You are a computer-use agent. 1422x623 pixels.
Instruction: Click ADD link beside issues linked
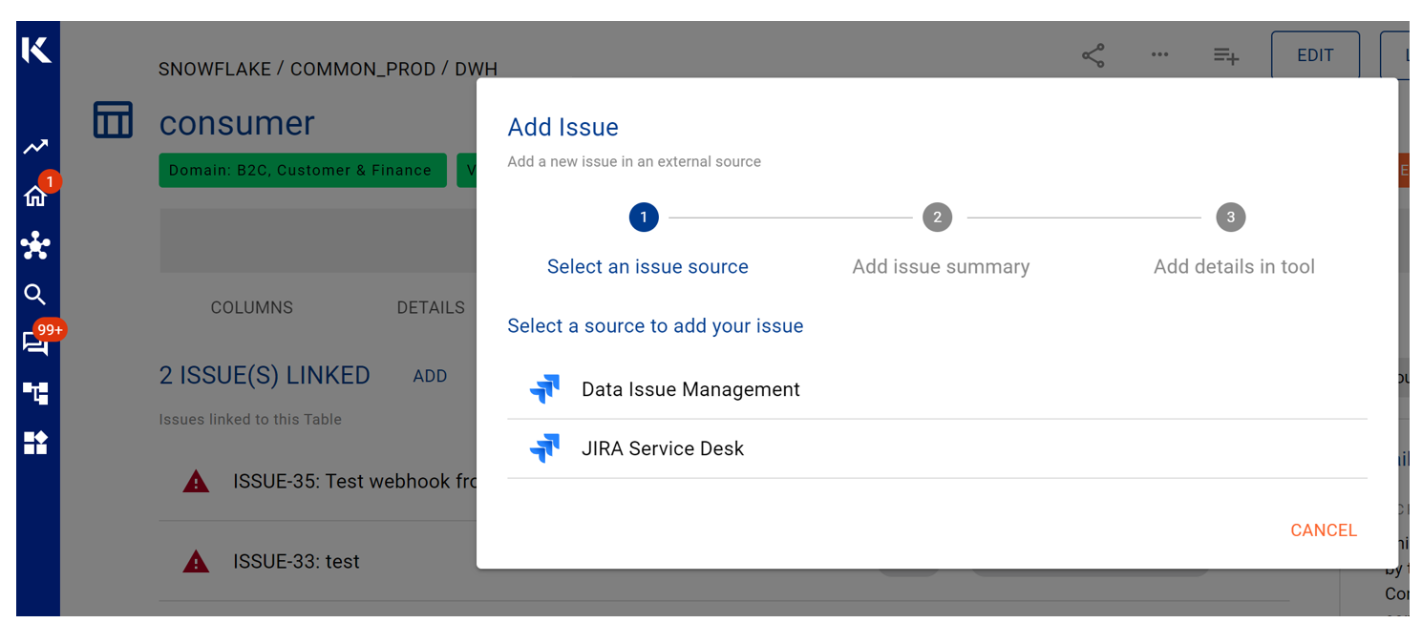[430, 376]
